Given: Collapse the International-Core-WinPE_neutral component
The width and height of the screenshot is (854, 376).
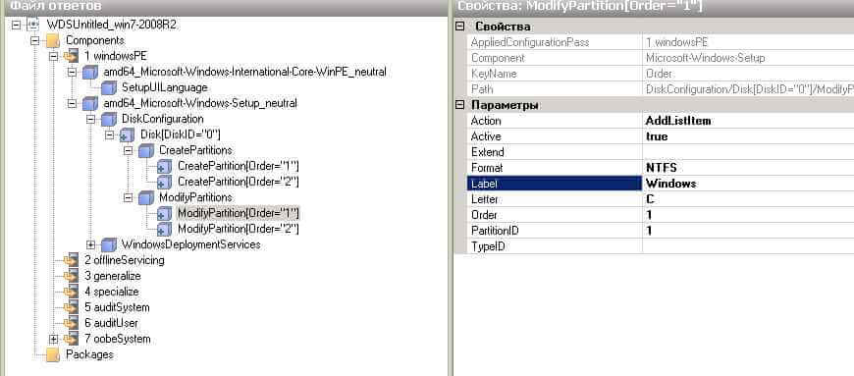Looking at the screenshot, I should pos(72,72).
